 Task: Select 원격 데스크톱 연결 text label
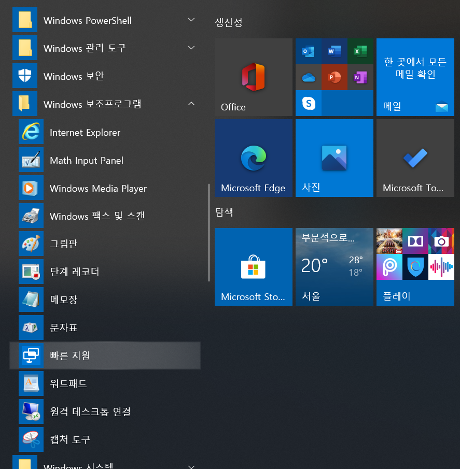tap(90, 411)
